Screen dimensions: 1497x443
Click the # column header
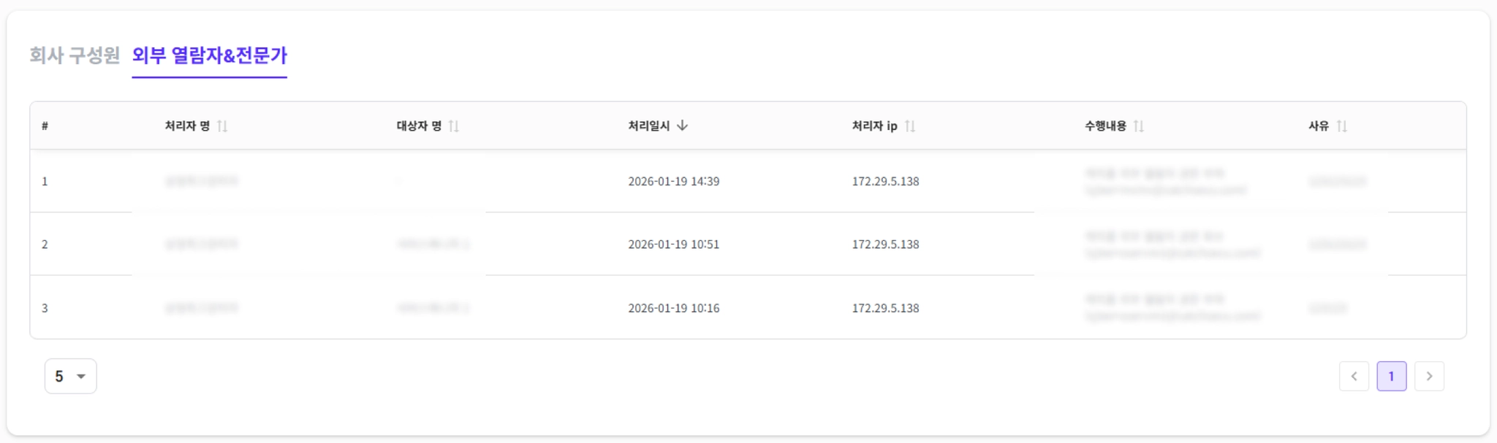pyautogui.click(x=45, y=126)
